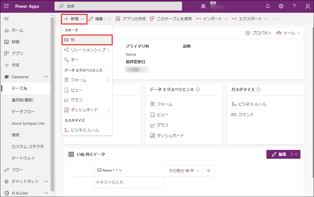Open the Name column header menu
Viewport: 314px width, 197px height.
(x=109, y=170)
